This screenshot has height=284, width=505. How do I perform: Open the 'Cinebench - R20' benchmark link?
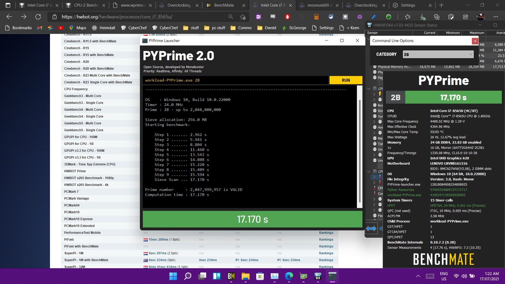click(x=77, y=62)
